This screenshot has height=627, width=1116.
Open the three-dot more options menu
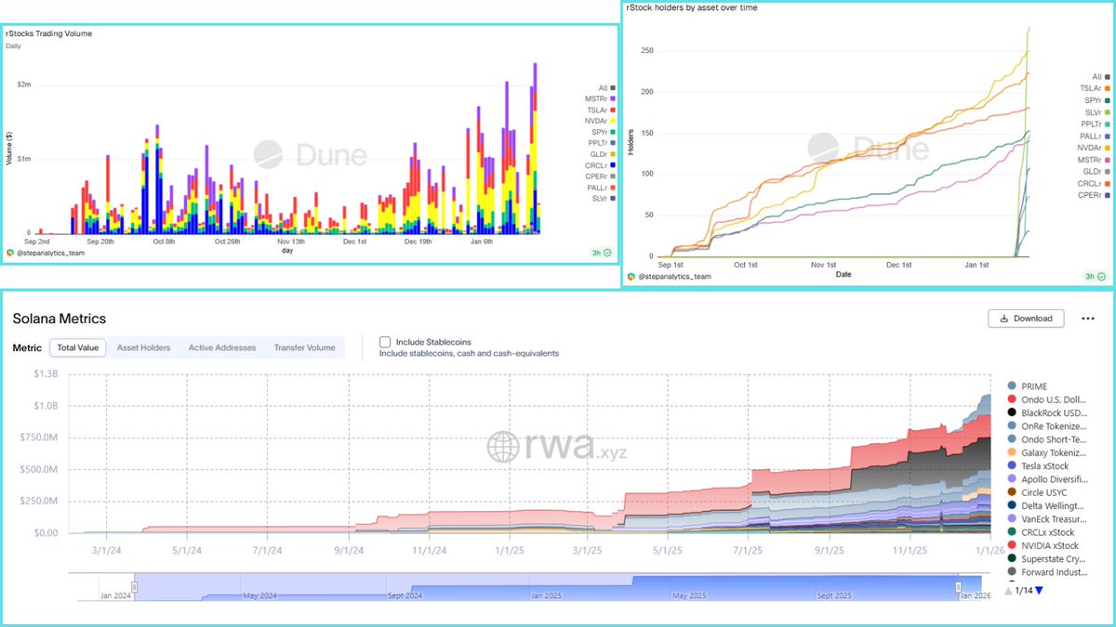coord(1088,319)
